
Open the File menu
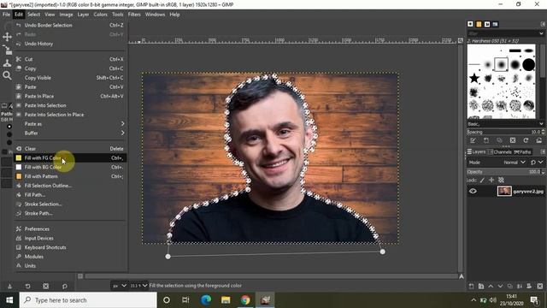[6, 15]
